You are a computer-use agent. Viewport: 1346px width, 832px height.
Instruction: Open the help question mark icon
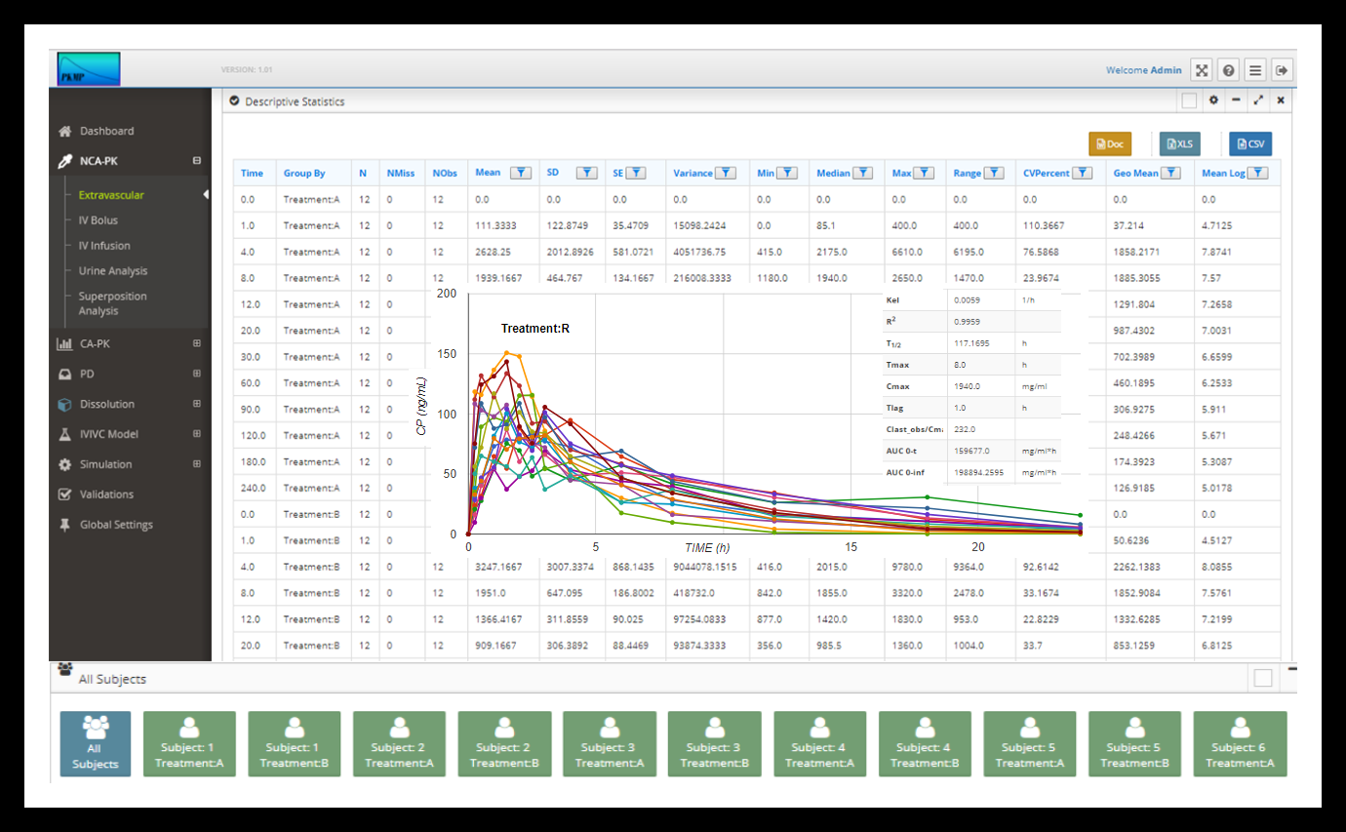point(1229,70)
